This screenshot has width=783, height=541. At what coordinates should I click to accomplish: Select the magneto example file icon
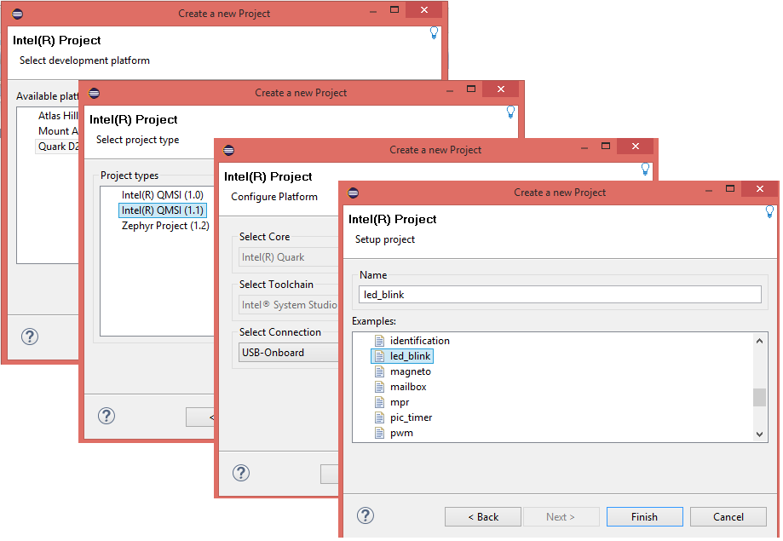pos(379,371)
